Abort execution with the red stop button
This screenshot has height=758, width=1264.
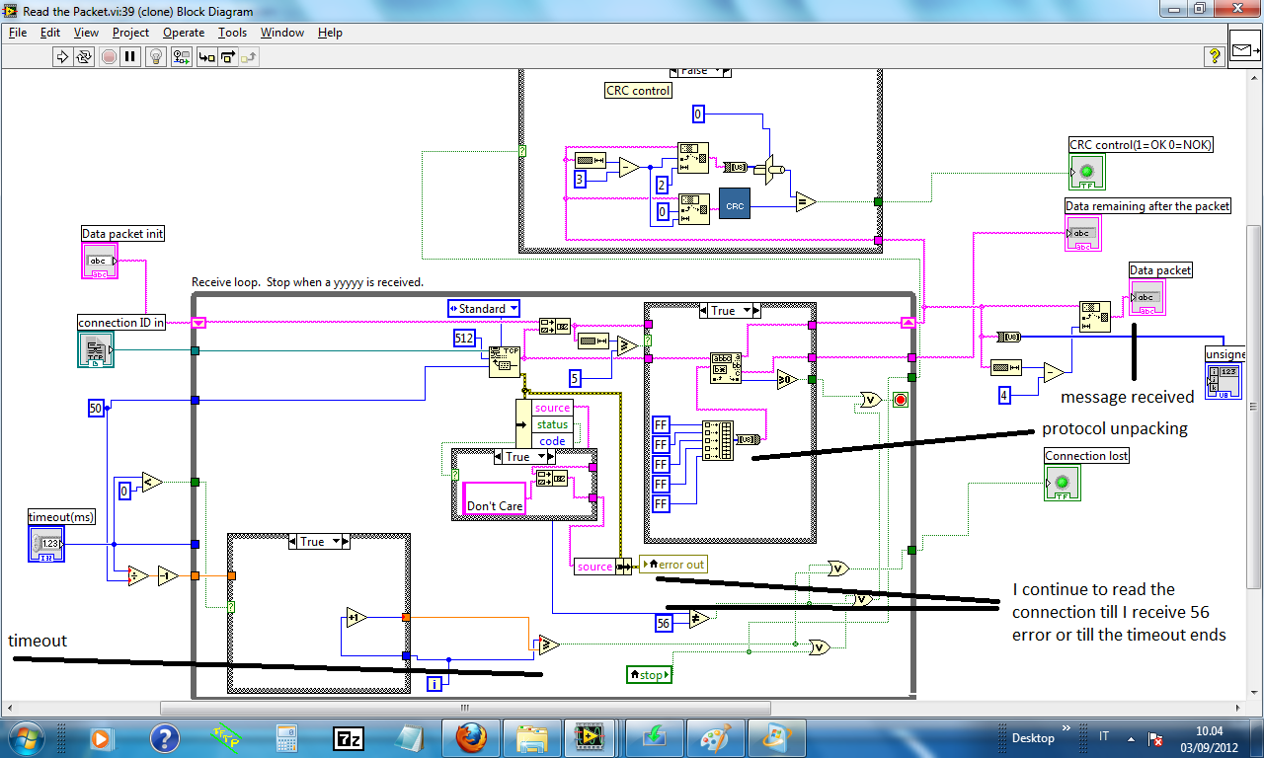tap(109, 57)
